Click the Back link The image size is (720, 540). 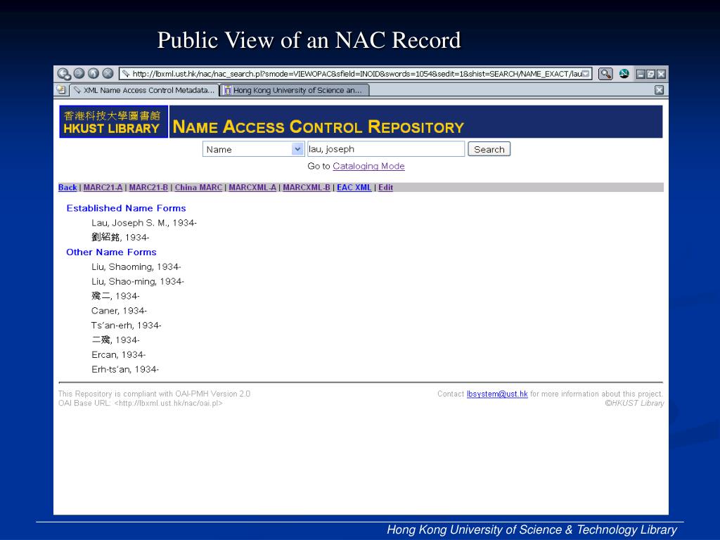click(x=67, y=187)
